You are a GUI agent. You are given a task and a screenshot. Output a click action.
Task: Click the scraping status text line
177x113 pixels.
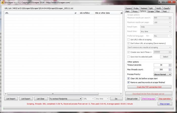tap(80, 104)
